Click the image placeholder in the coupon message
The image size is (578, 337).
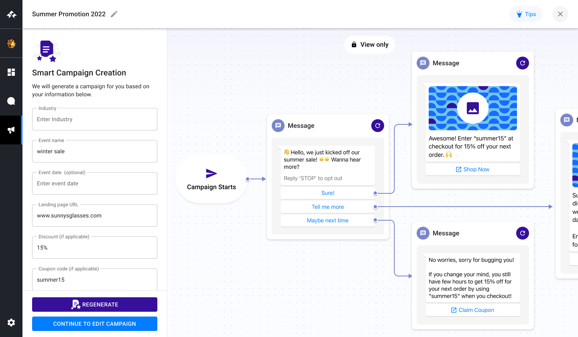coord(472,108)
